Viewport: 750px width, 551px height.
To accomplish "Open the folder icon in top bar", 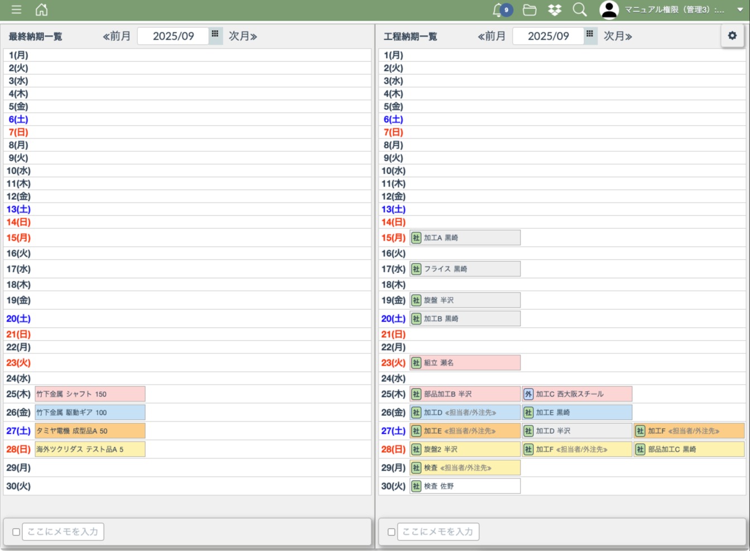I will 529,9.
